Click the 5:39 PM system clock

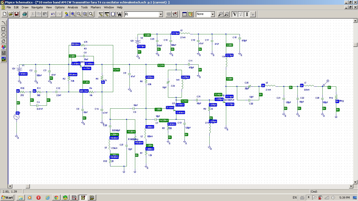pyautogui.click(x=344, y=198)
